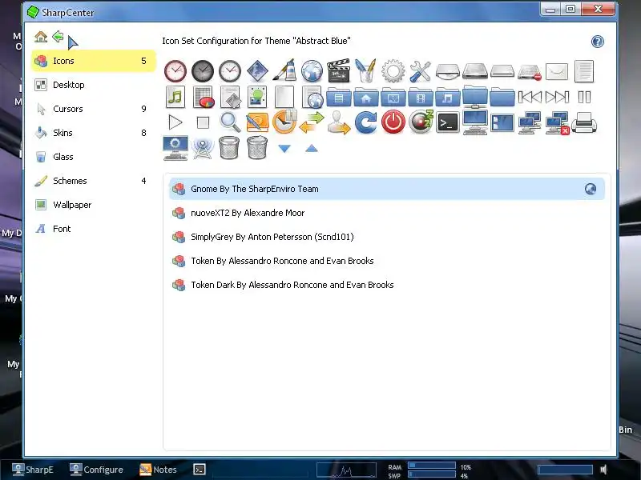This screenshot has height=480, width=641.
Task: Select Token By Alessandro Roncone icon set
Action: coord(387,261)
